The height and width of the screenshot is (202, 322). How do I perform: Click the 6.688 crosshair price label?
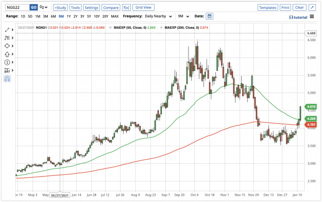click(311, 33)
